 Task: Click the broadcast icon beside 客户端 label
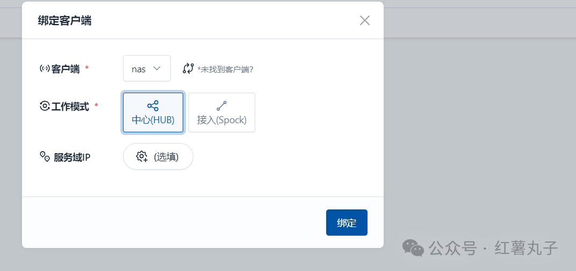45,69
